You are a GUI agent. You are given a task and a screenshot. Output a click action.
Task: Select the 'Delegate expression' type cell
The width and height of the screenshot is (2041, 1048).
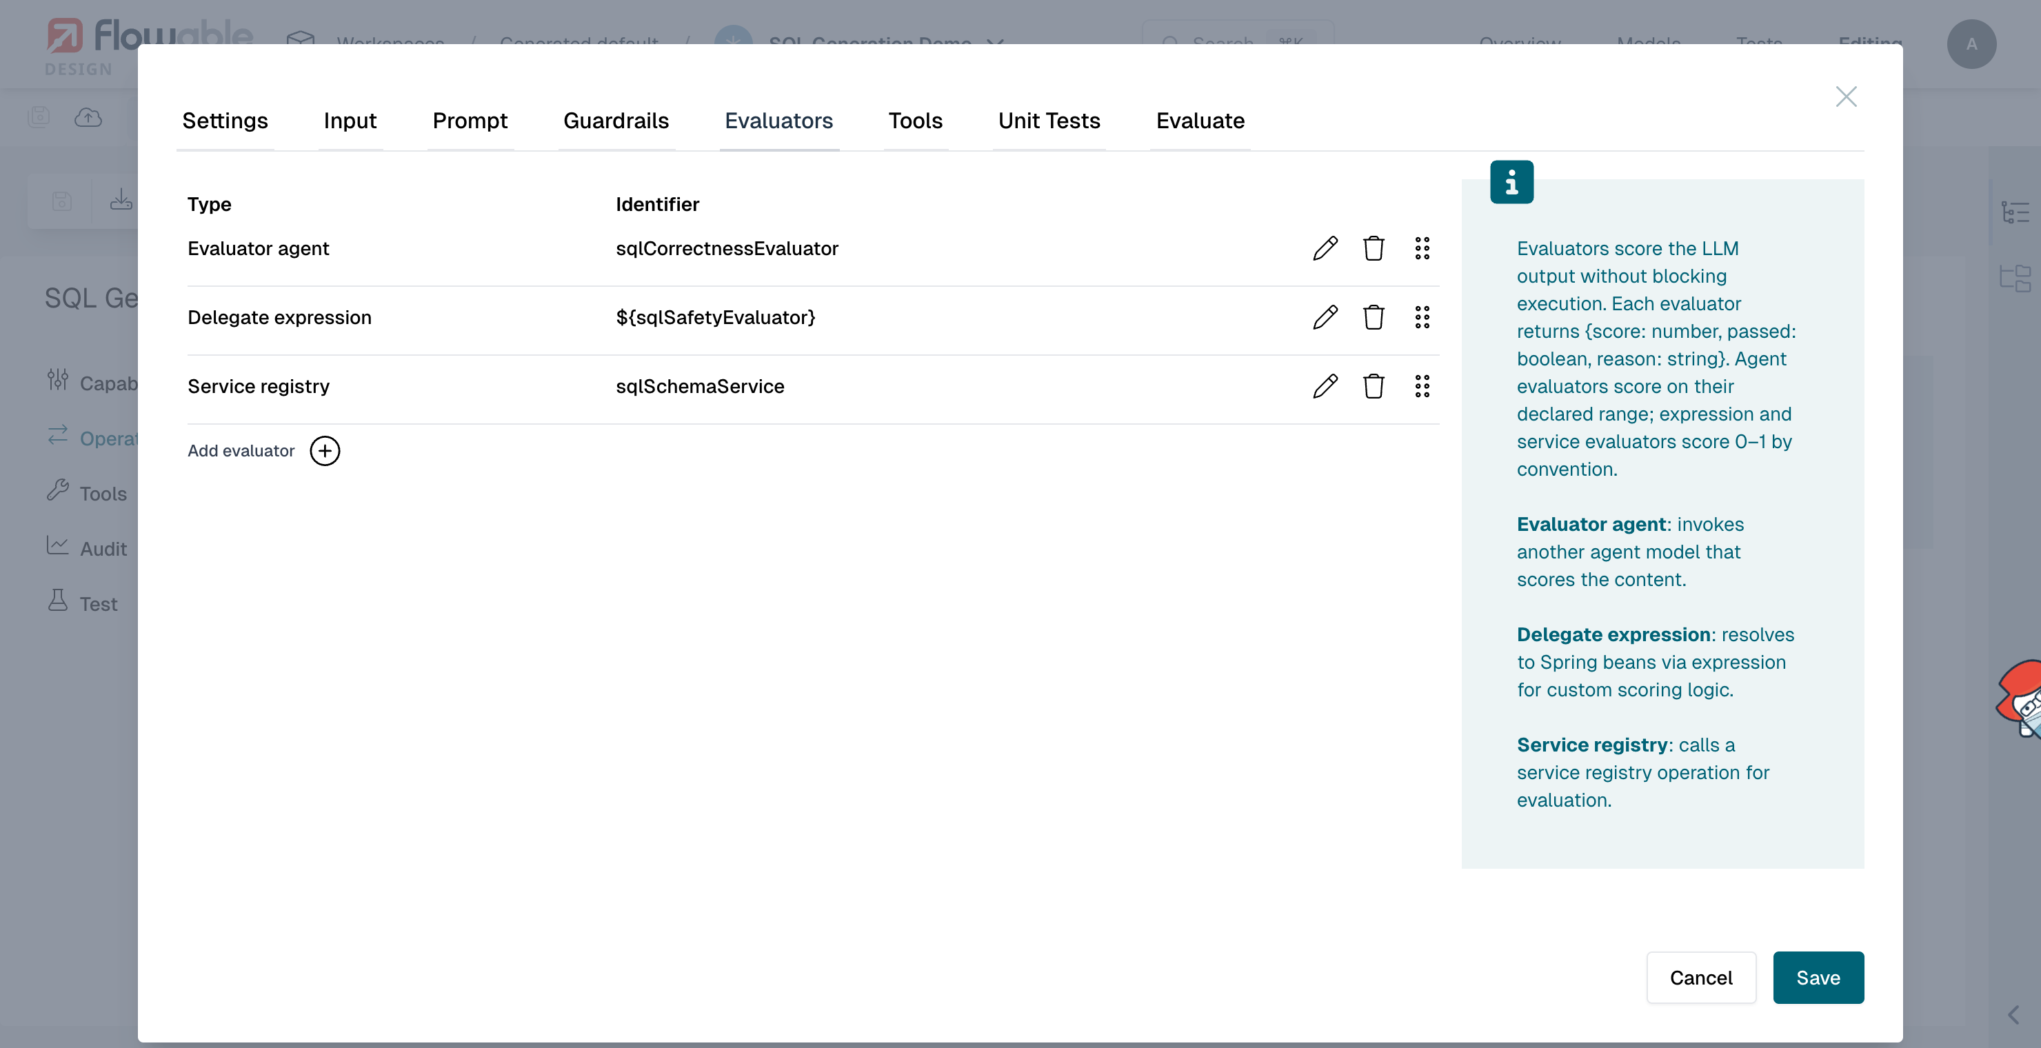280,318
